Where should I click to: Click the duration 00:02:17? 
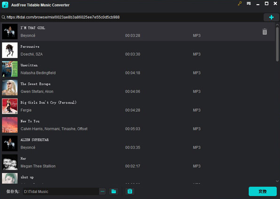[132, 166]
